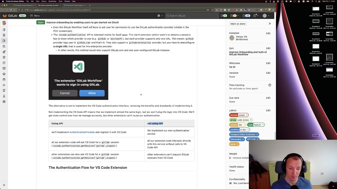The image size is (337, 189).
Task: Open Snippets scissors icon in sidebar
Action: pyautogui.click(x=4, y=96)
